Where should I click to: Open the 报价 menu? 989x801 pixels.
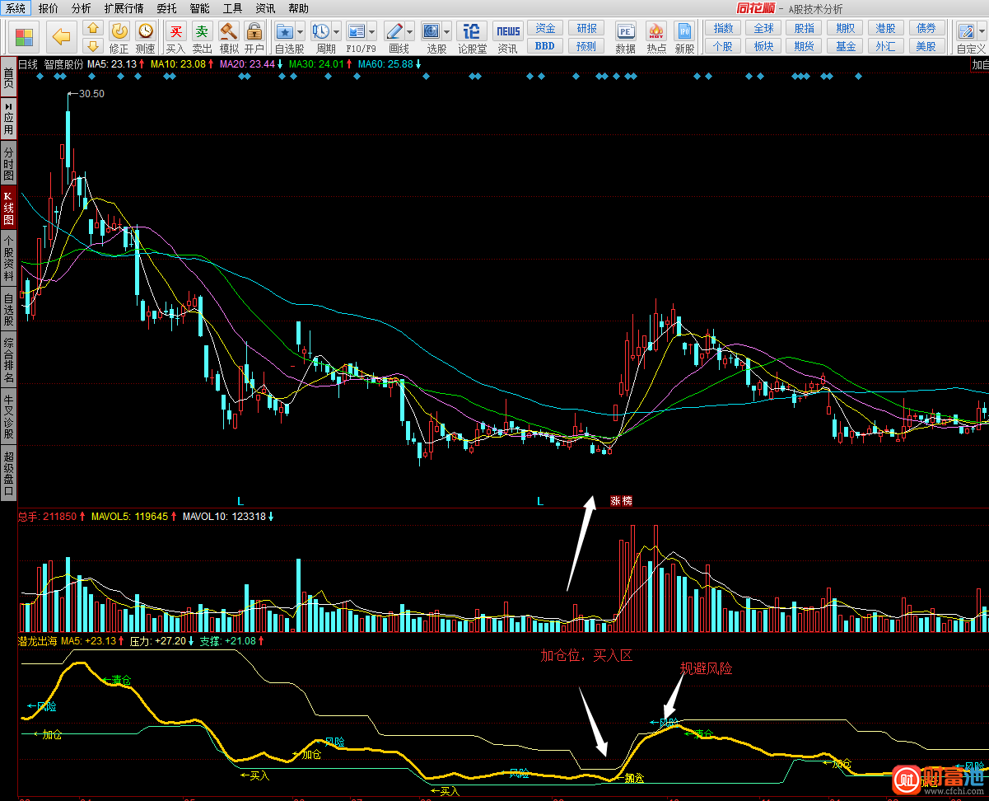point(49,8)
